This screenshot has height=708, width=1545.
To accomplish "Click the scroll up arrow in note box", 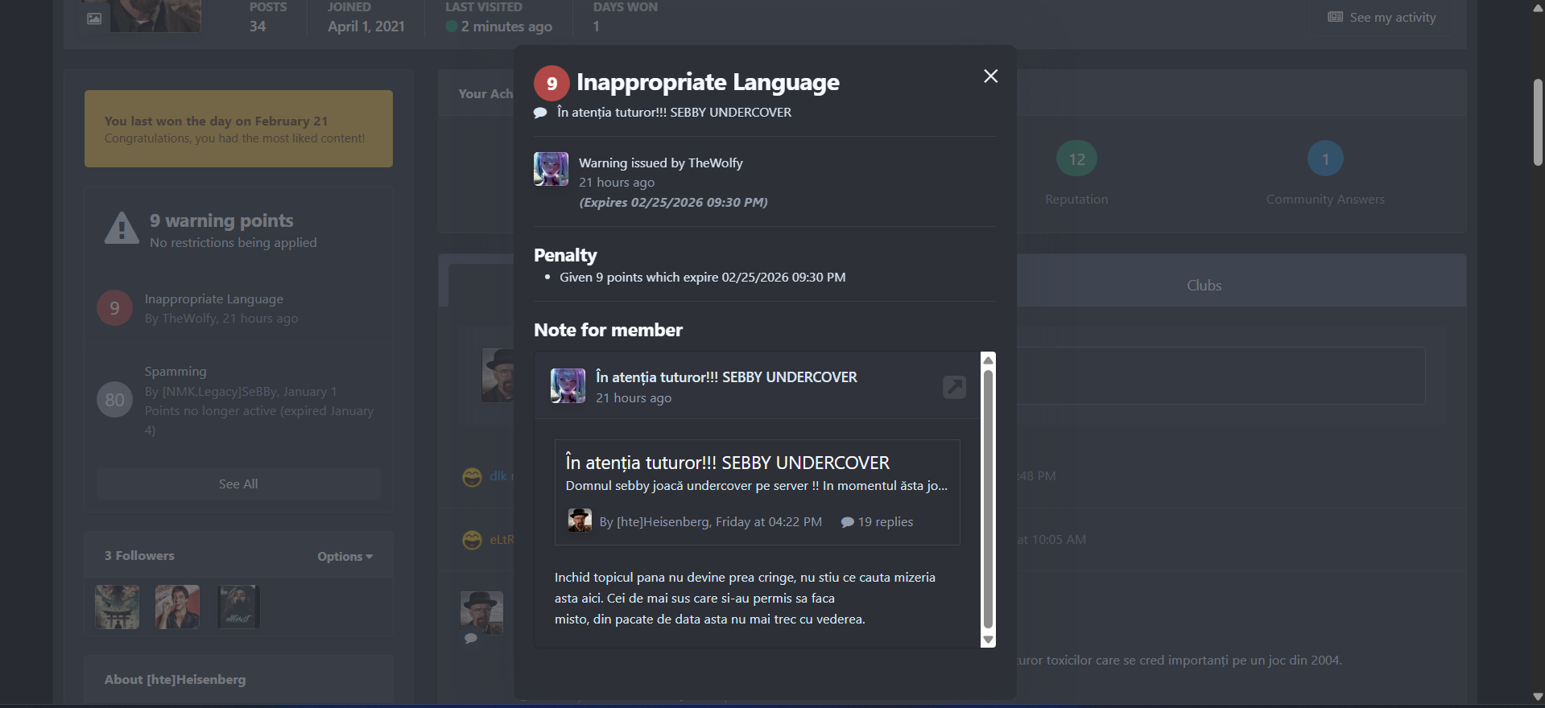I will (988, 360).
